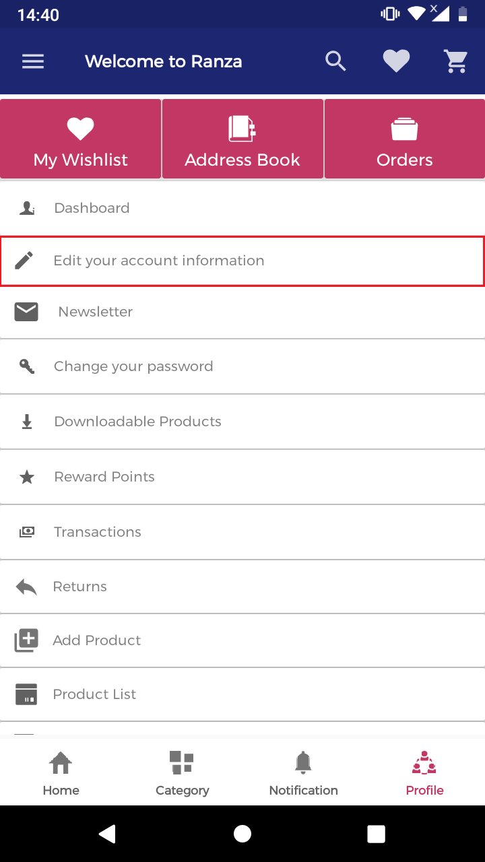Open My Wishlist tile

coord(81,139)
